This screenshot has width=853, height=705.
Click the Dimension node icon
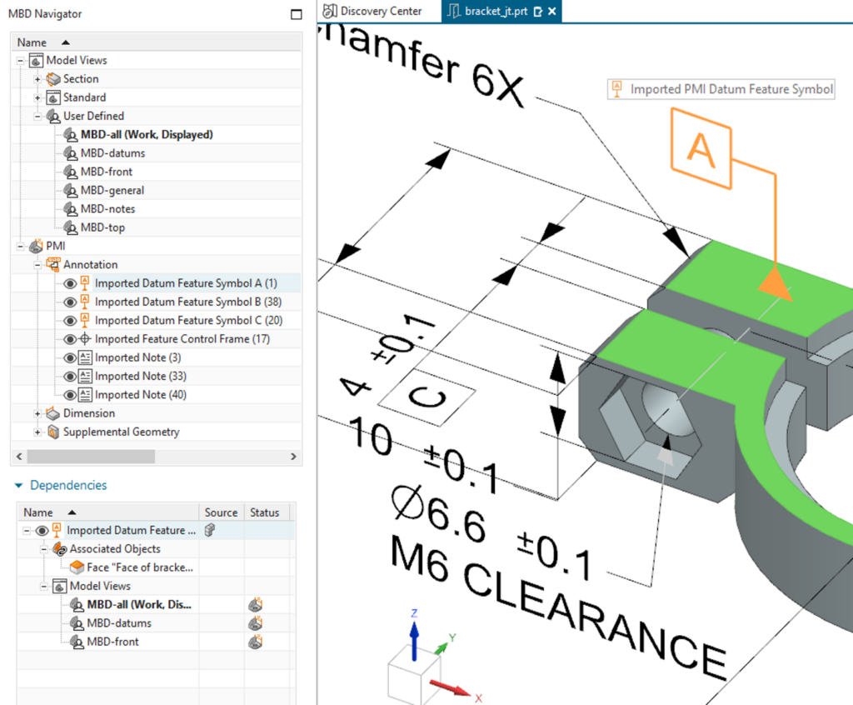click(x=53, y=413)
